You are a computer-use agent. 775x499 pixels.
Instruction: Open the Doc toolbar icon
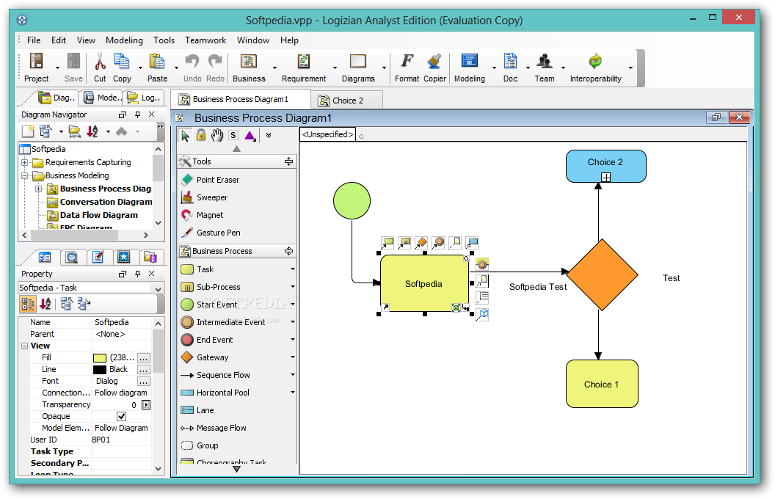tap(510, 62)
